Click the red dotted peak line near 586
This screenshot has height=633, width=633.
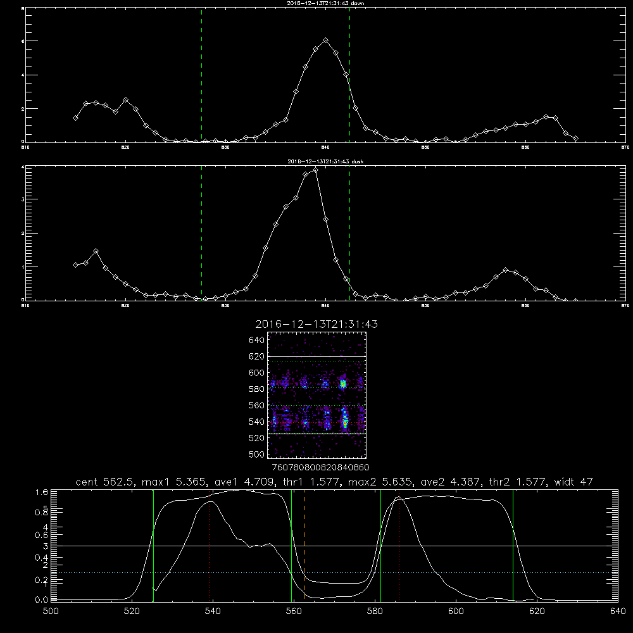399,547
